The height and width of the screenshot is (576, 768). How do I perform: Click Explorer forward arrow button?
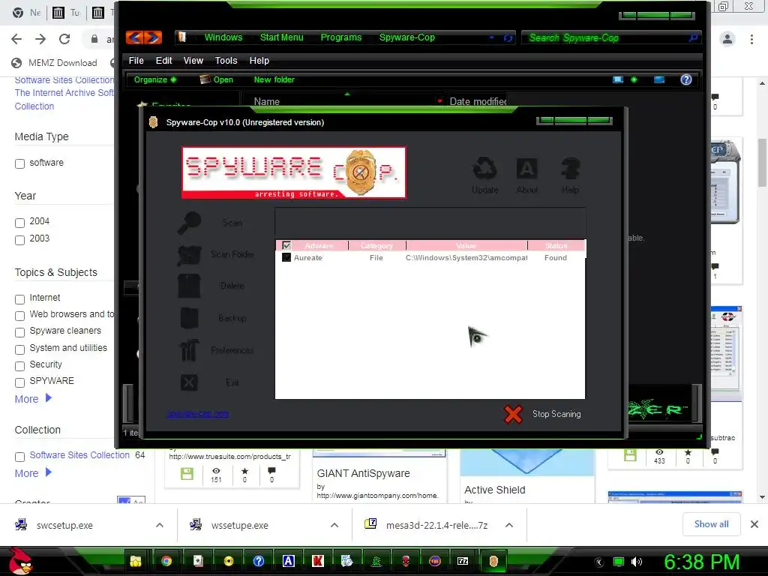coord(153,37)
